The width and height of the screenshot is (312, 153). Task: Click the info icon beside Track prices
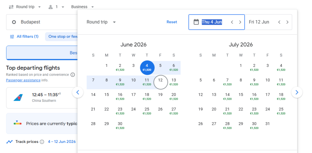coord(42,142)
